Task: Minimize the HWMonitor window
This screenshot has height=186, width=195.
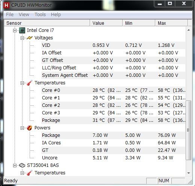Action: point(160,4)
